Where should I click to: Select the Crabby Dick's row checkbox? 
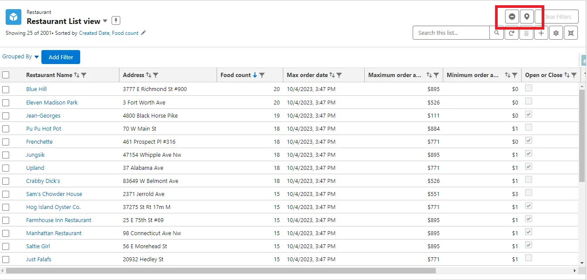[x=6, y=181]
